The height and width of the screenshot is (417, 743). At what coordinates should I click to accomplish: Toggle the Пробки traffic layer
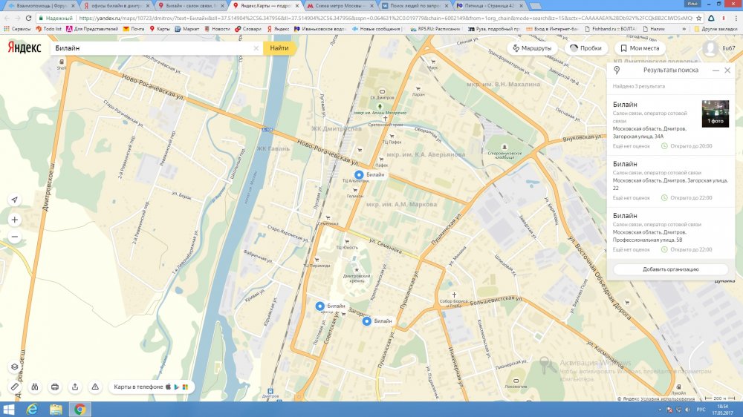pos(585,48)
